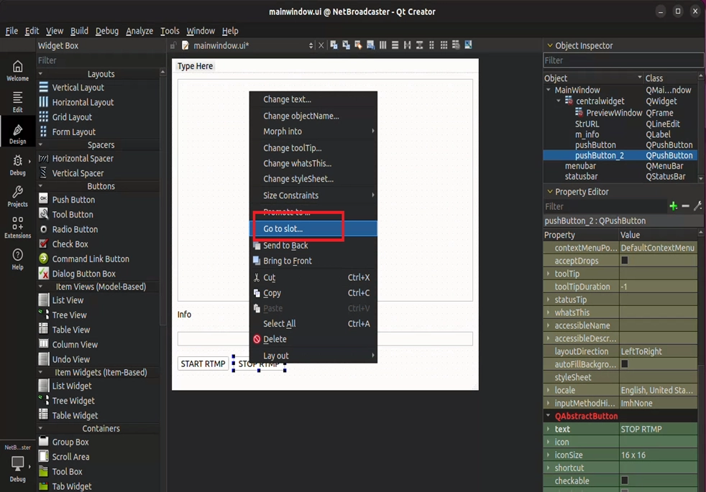Apply Lay Out Horizontally from toolbar
706x492 pixels.
click(382, 45)
